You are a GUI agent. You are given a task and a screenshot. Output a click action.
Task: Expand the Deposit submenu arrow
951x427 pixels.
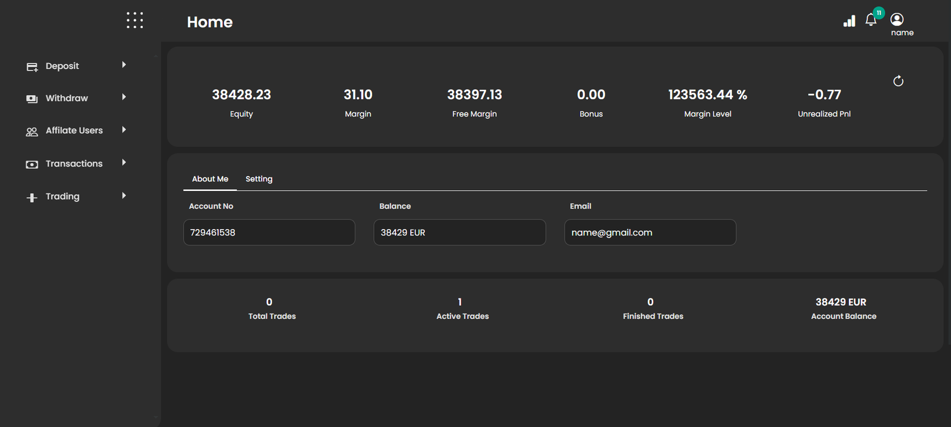coord(124,65)
